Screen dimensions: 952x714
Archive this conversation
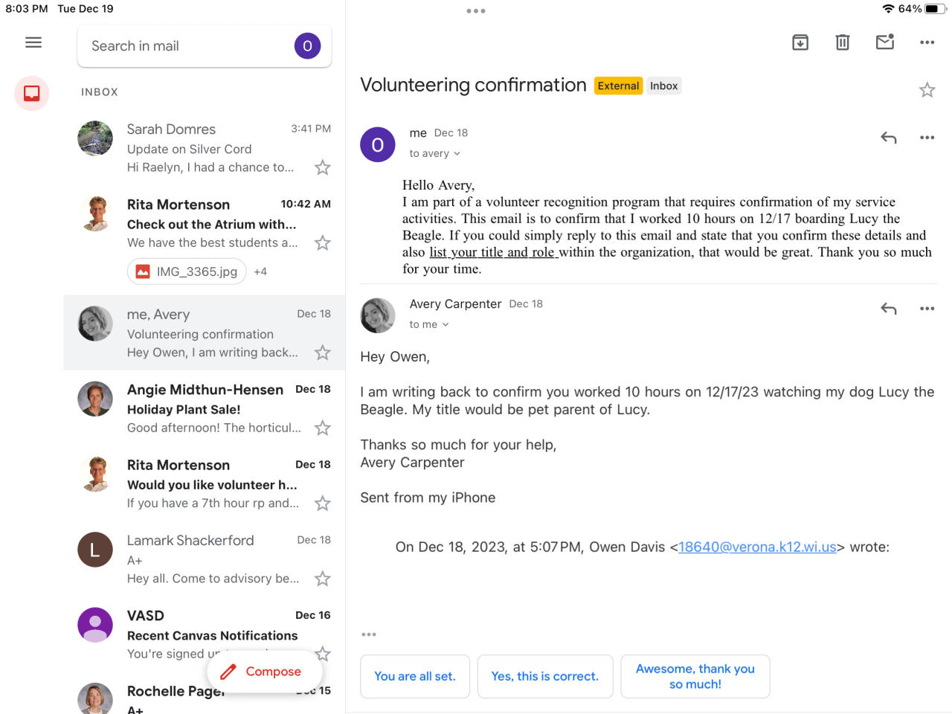tap(800, 42)
